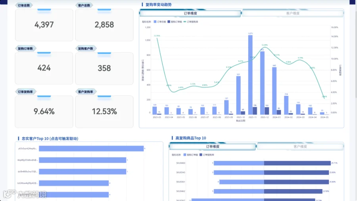Click the 复购订单数 card showing 424
Screen dimensions: 357x201
click(x=44, y=68)
